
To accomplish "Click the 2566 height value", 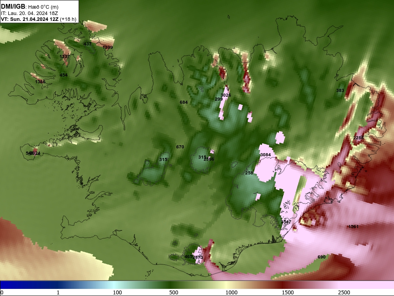I will tap(209, 159).
